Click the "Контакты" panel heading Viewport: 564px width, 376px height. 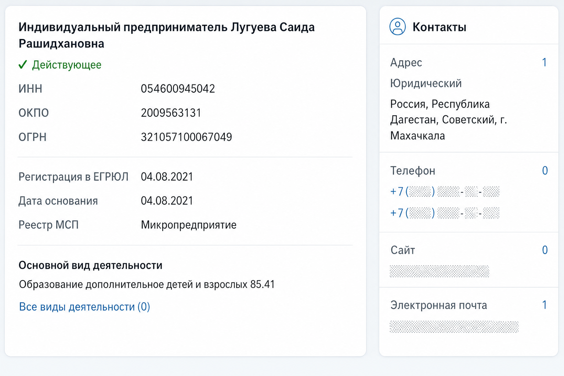(440, 27)
